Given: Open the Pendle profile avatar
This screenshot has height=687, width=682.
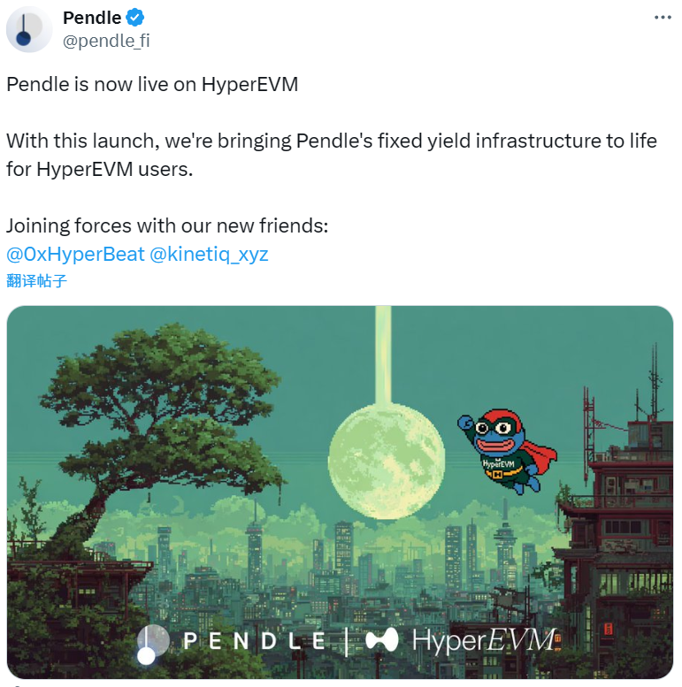Looking at the screenshot, I should coord(29,29).
